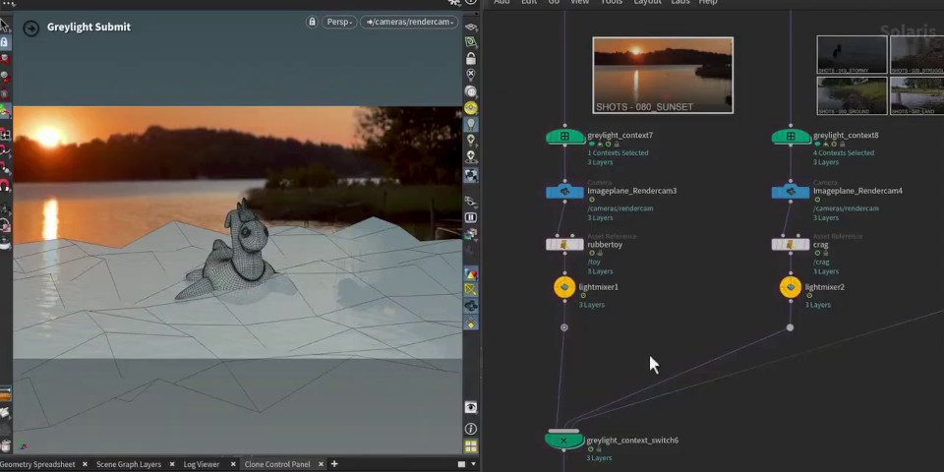Click the colorful geometry tool icon, left toolbar

tap(5, 110)
